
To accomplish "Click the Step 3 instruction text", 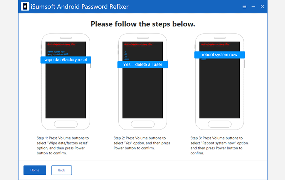I will point(219,145).
